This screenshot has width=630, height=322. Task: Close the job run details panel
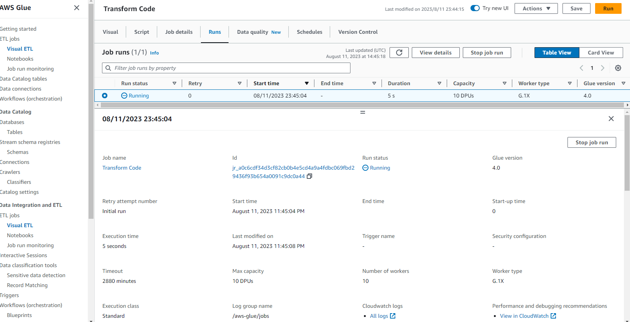tap(611, 119)
